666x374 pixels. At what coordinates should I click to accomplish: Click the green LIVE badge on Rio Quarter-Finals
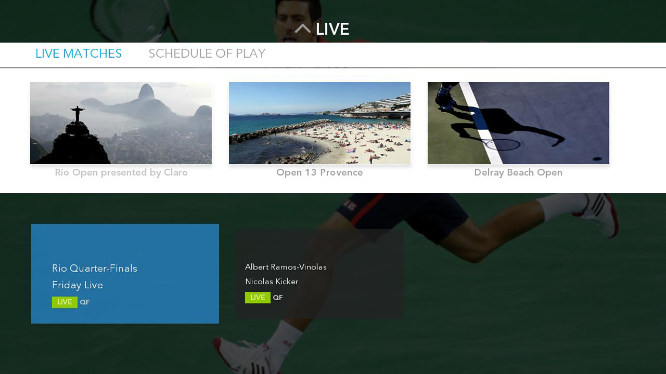pyautogui.click(x=65, y=302)
